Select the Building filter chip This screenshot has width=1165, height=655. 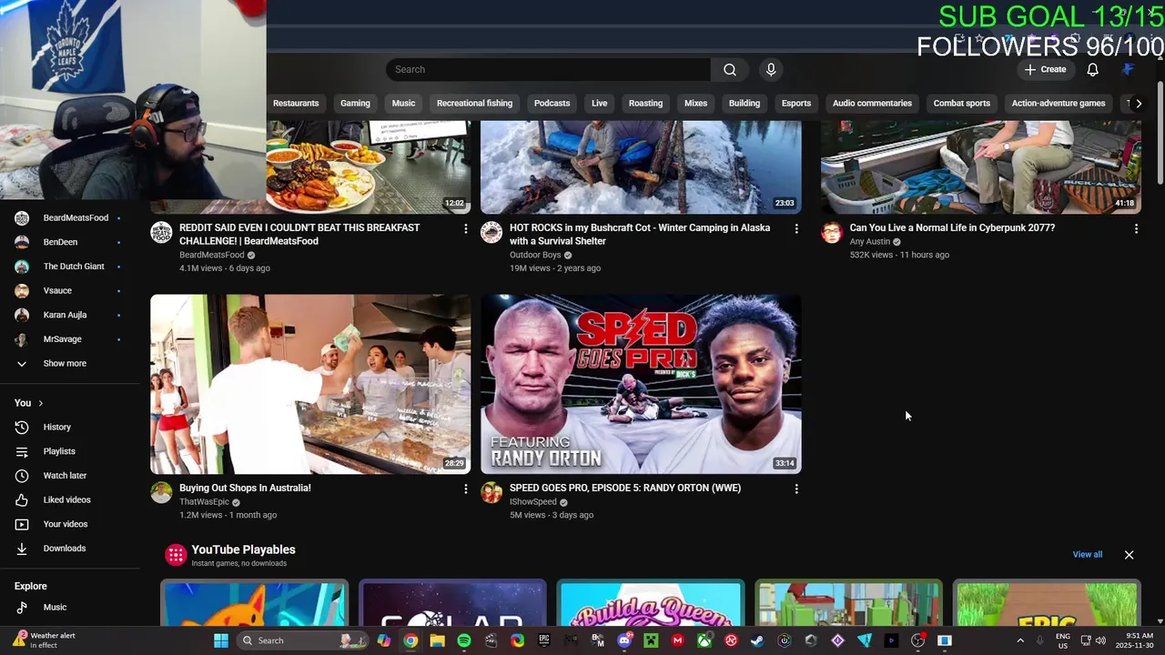click(x=744, y=104)
